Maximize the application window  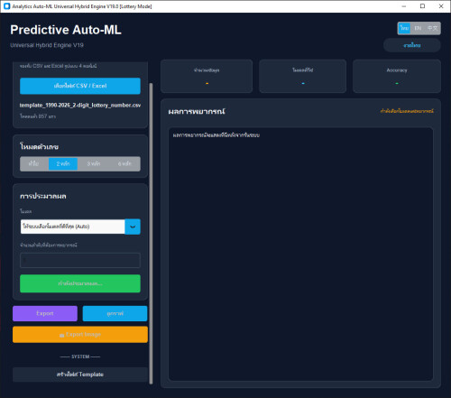pyautogui.click(x=422, y=6)
